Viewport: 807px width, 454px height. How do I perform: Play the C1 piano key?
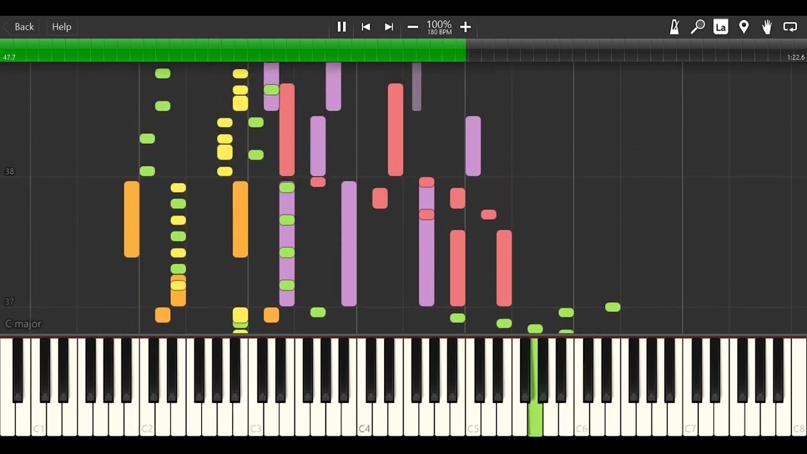(x=38, y=419)
